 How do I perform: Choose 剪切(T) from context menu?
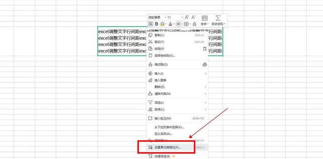[177, 42]
